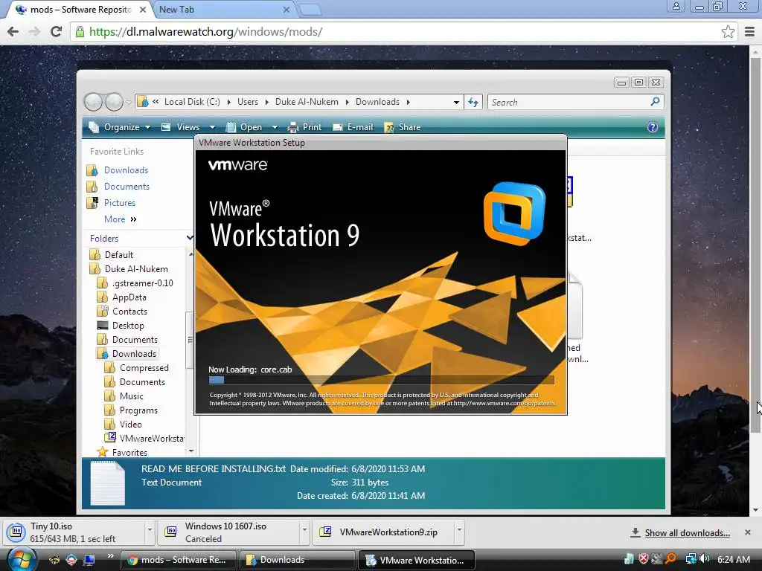Open Pictures in Favorite Links
The height and width of the screenshot is (571, 762).
[120, 203]
